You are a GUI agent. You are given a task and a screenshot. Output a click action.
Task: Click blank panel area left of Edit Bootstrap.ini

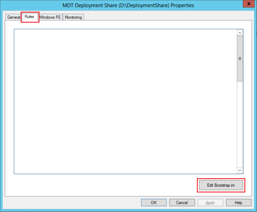pyautogui.click(x=106, y=185)
